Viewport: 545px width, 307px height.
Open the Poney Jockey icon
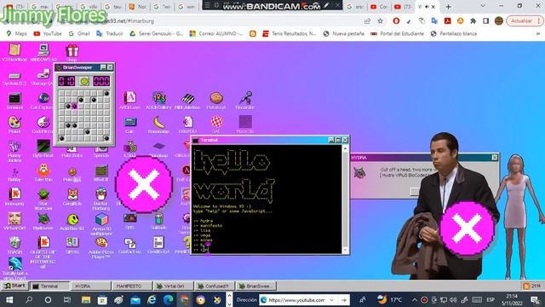(14, 151)
